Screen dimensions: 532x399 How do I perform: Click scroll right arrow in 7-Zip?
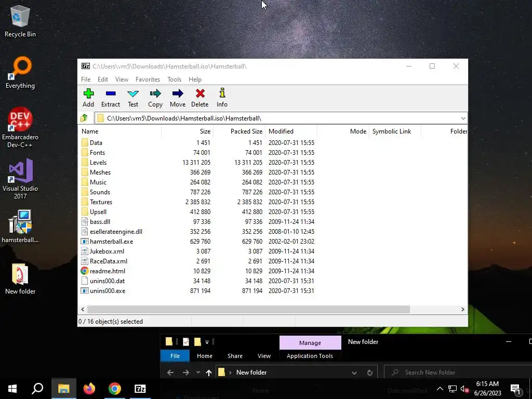(463, 310)
